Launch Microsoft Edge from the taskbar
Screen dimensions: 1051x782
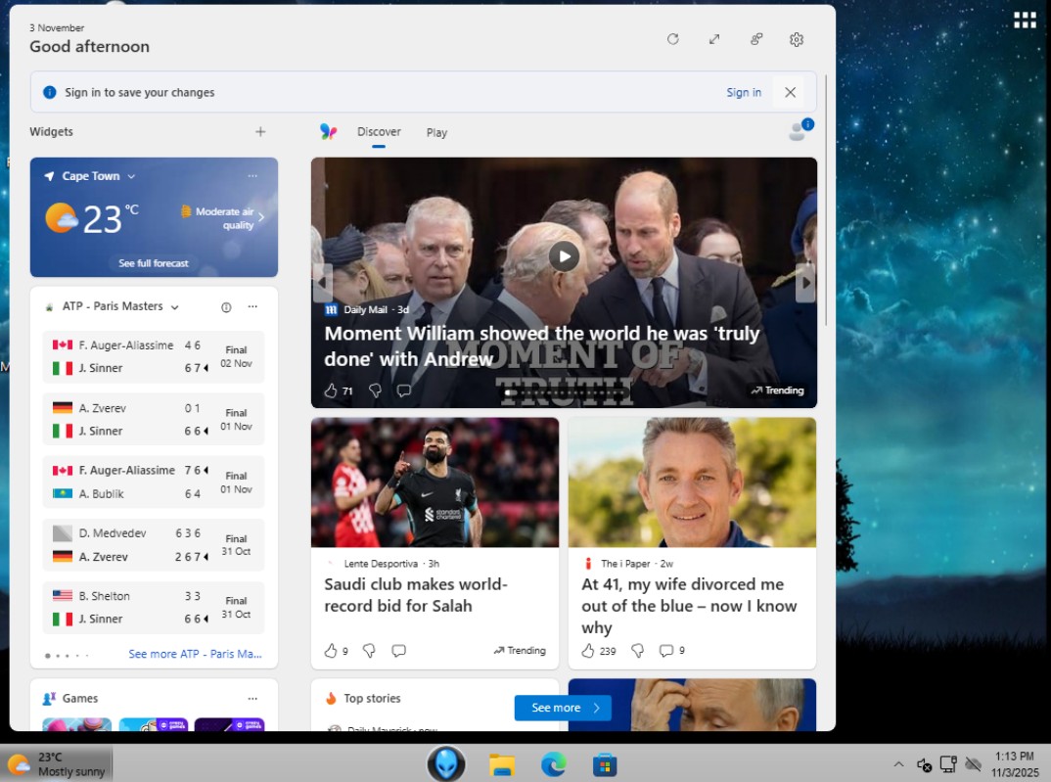click(554, 764)
